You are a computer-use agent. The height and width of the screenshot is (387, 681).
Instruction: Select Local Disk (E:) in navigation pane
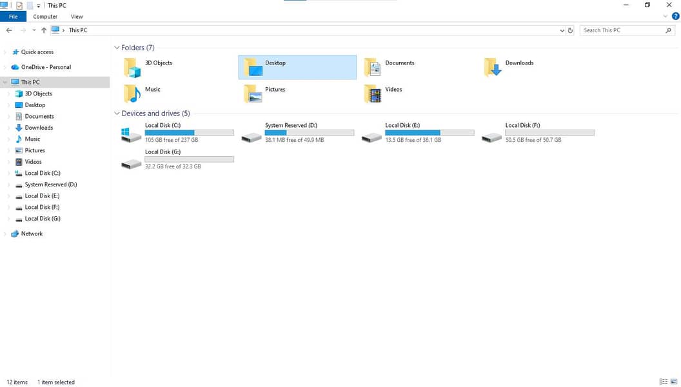click(42, 195)
